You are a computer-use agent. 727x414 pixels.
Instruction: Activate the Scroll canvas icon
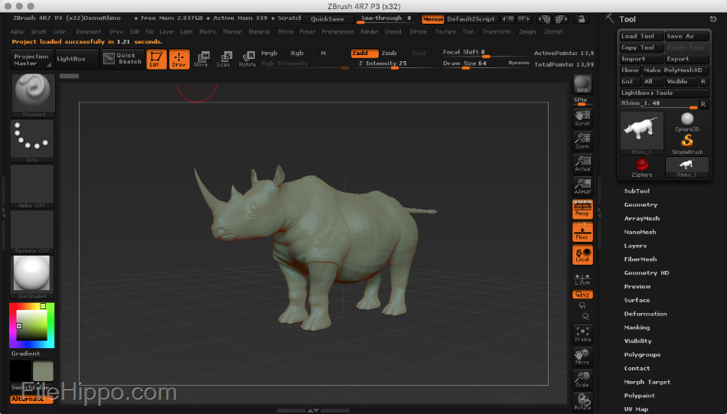[582, 118]
